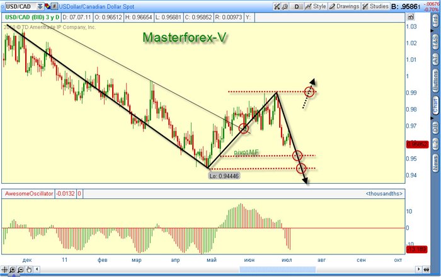
Task: Click the hash (#) icon next to symbol
Action: [x=55, y=6]
